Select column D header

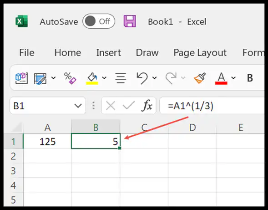click(192, 128)
